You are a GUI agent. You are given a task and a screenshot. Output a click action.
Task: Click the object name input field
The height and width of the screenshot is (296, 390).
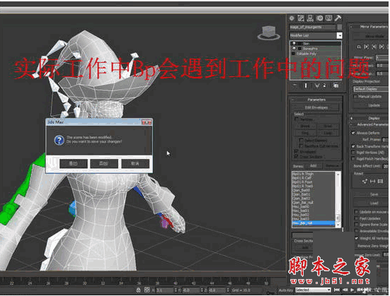pyautogui.click(x=313, y=27)
